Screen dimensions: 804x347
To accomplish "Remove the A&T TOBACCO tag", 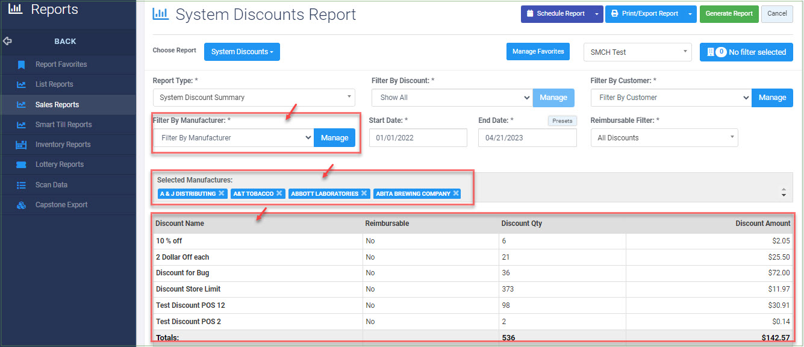I will click(279, 193).
